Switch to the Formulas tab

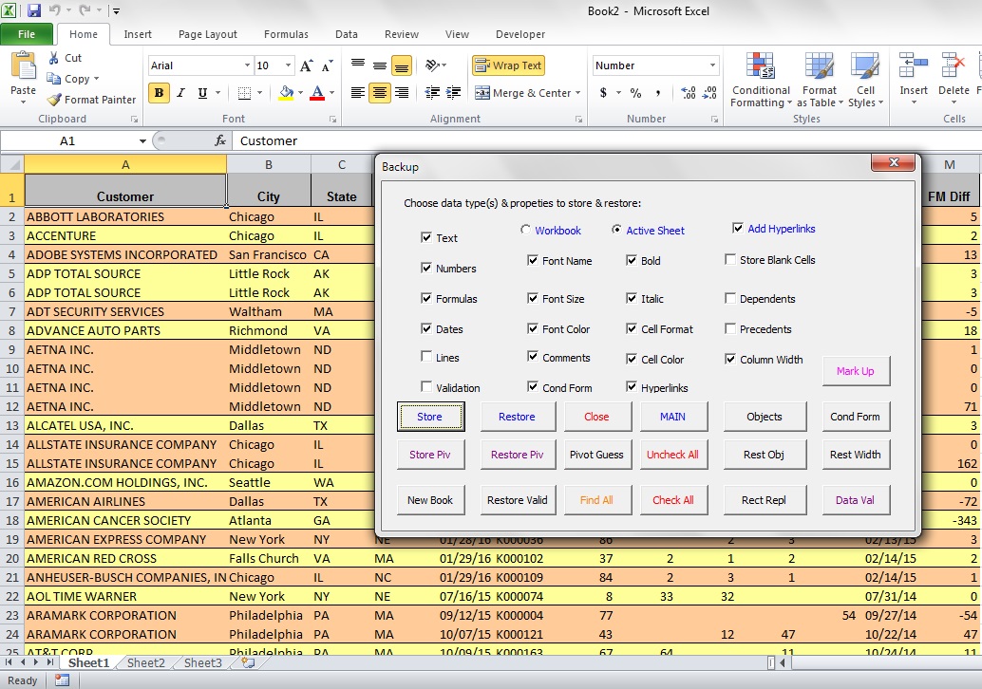[x=286, y=34]
